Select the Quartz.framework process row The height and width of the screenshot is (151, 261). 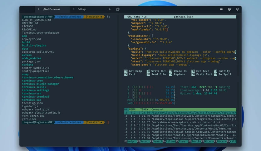180,113
